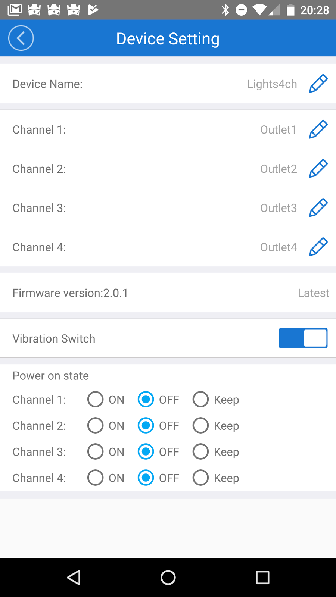
Task: Tap the Firmware version row
Action: pyautogui.click(x=168, y=293)
